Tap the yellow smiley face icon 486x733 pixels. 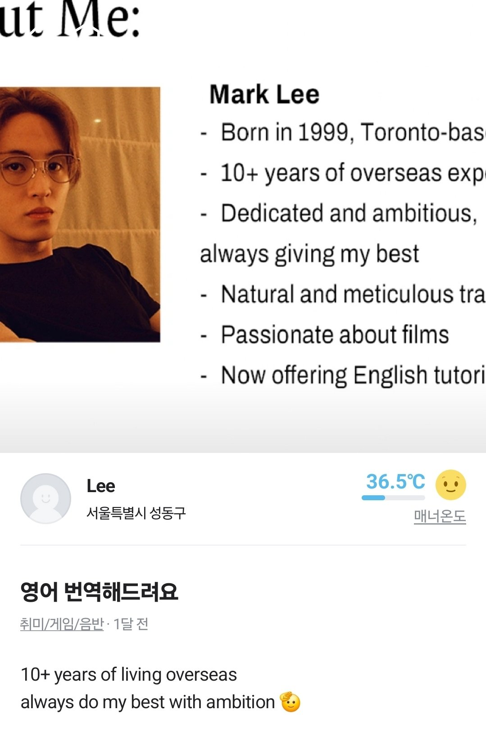pyautogui.click(x=450, y=485)
